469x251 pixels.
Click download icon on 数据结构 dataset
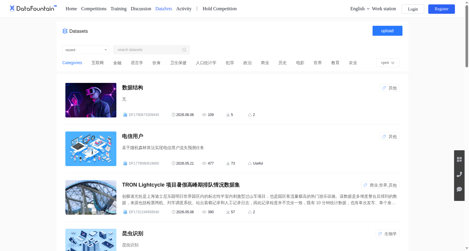(228, 115)
